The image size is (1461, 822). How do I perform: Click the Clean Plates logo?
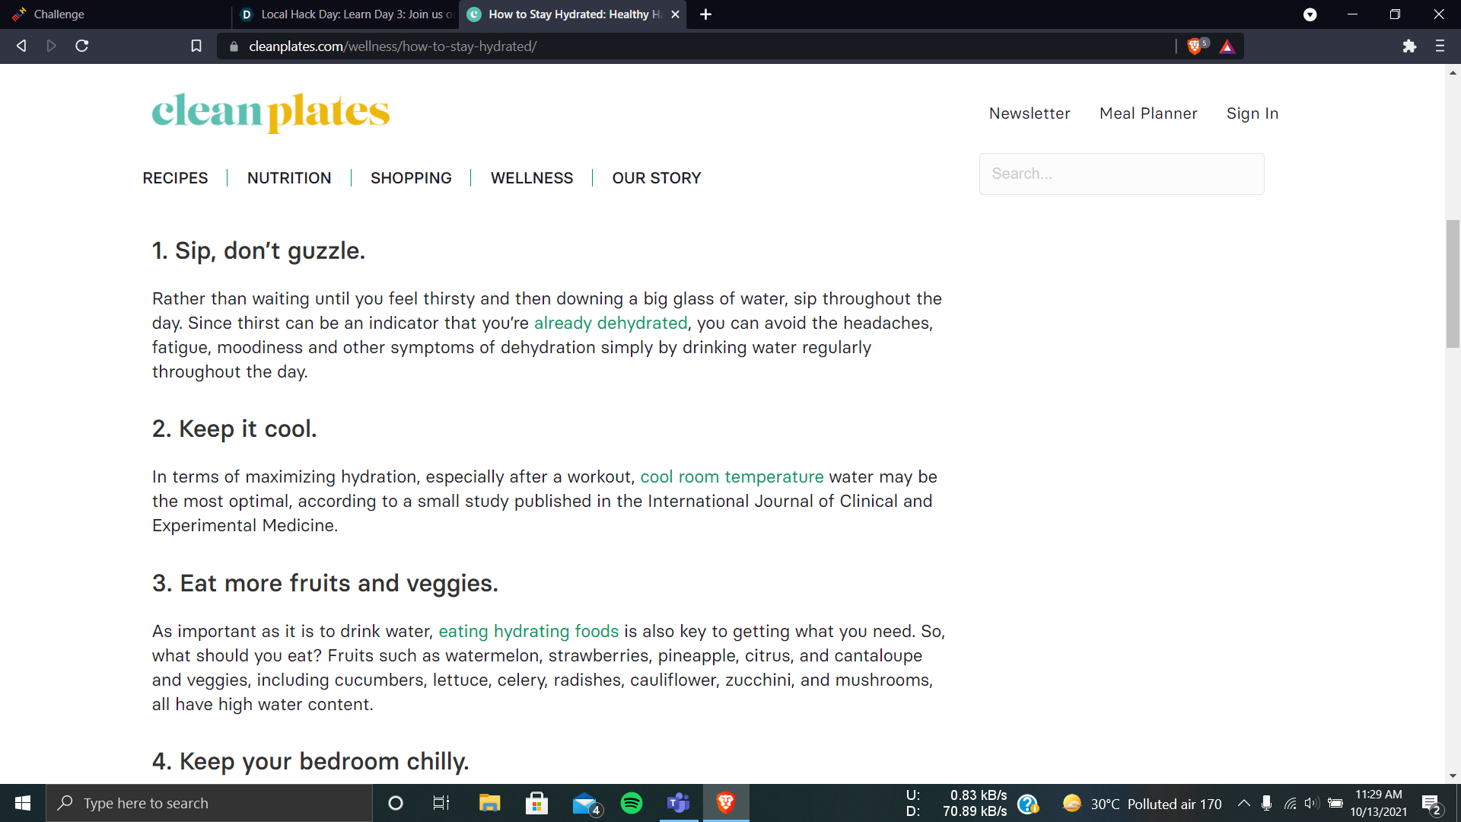270,113
